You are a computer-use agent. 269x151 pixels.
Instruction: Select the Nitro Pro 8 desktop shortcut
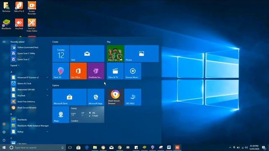pos(19,7)
